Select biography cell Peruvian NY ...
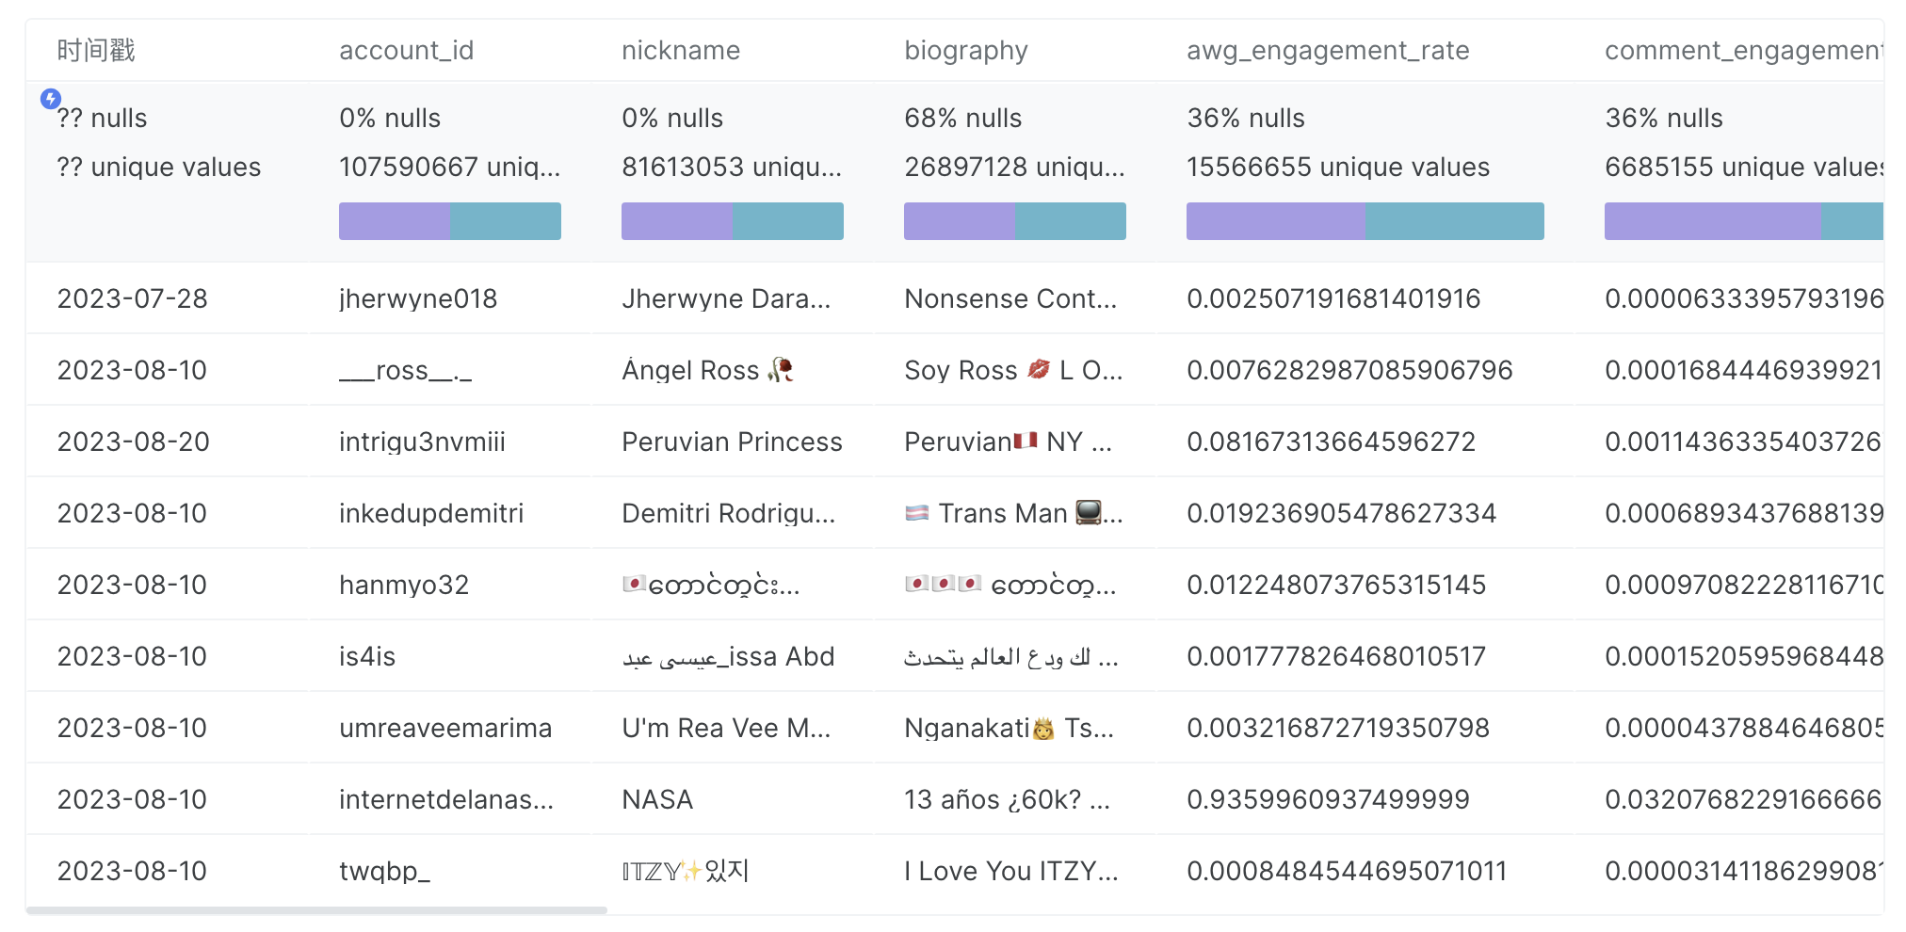 coord(1008,442)
